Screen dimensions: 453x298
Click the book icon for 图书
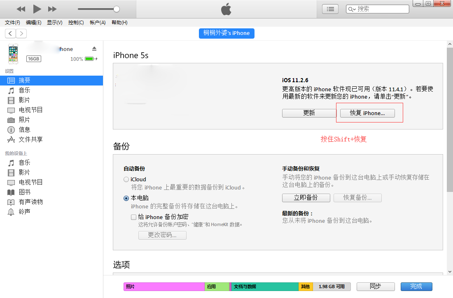[x=11, y=192]
